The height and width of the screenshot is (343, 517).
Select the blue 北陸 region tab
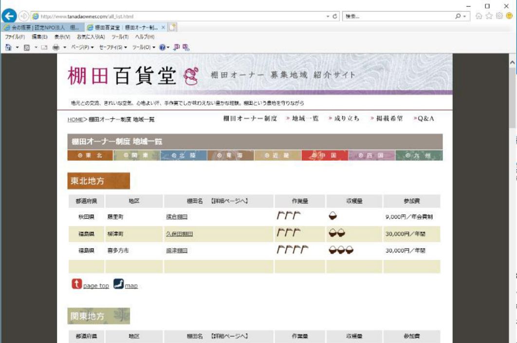click(x=184, y=156)
